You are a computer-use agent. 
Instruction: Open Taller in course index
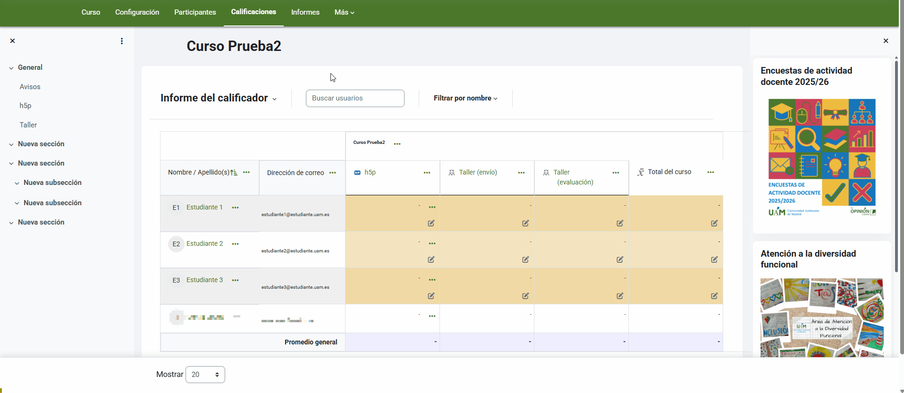(28, 125)
